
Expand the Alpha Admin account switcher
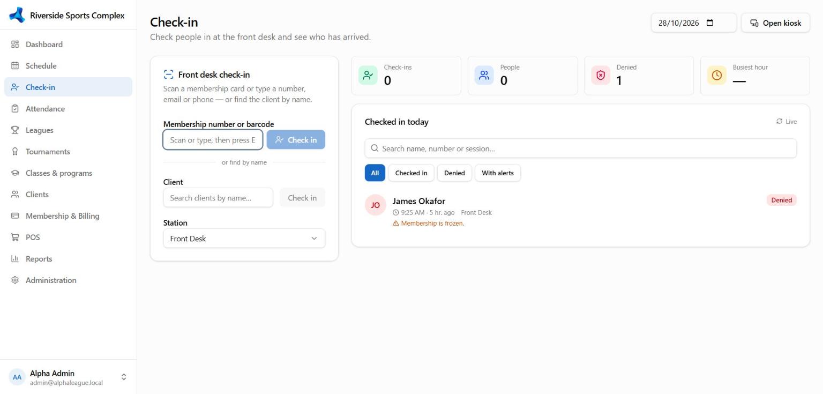tap(124, 377)
